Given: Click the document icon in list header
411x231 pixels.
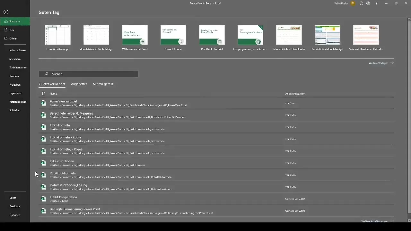Looking at the screenshot, I should 44,94.
